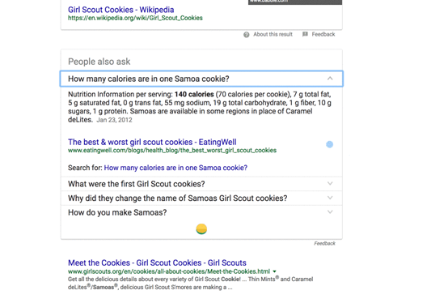The width and height of the screenshot is (448, 303).
Task: Expand What were the first Girl Scout cookies
Action: click(201, 184)
